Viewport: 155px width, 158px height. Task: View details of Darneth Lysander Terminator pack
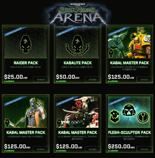(144, 80)
